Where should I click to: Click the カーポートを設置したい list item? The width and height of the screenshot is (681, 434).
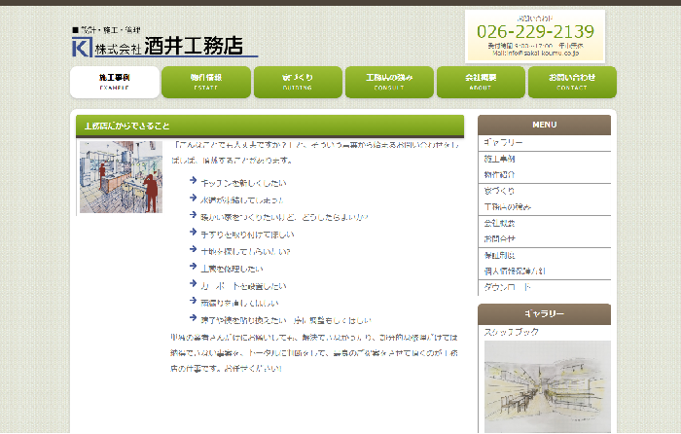(x=243, y=286)
